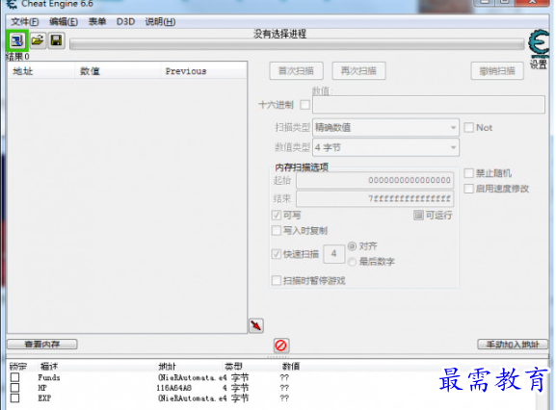The height and width of the screenshot is (410, 556).
Task: Toggle lock checkbox for HP entry
Action: [x=14, y=388]
